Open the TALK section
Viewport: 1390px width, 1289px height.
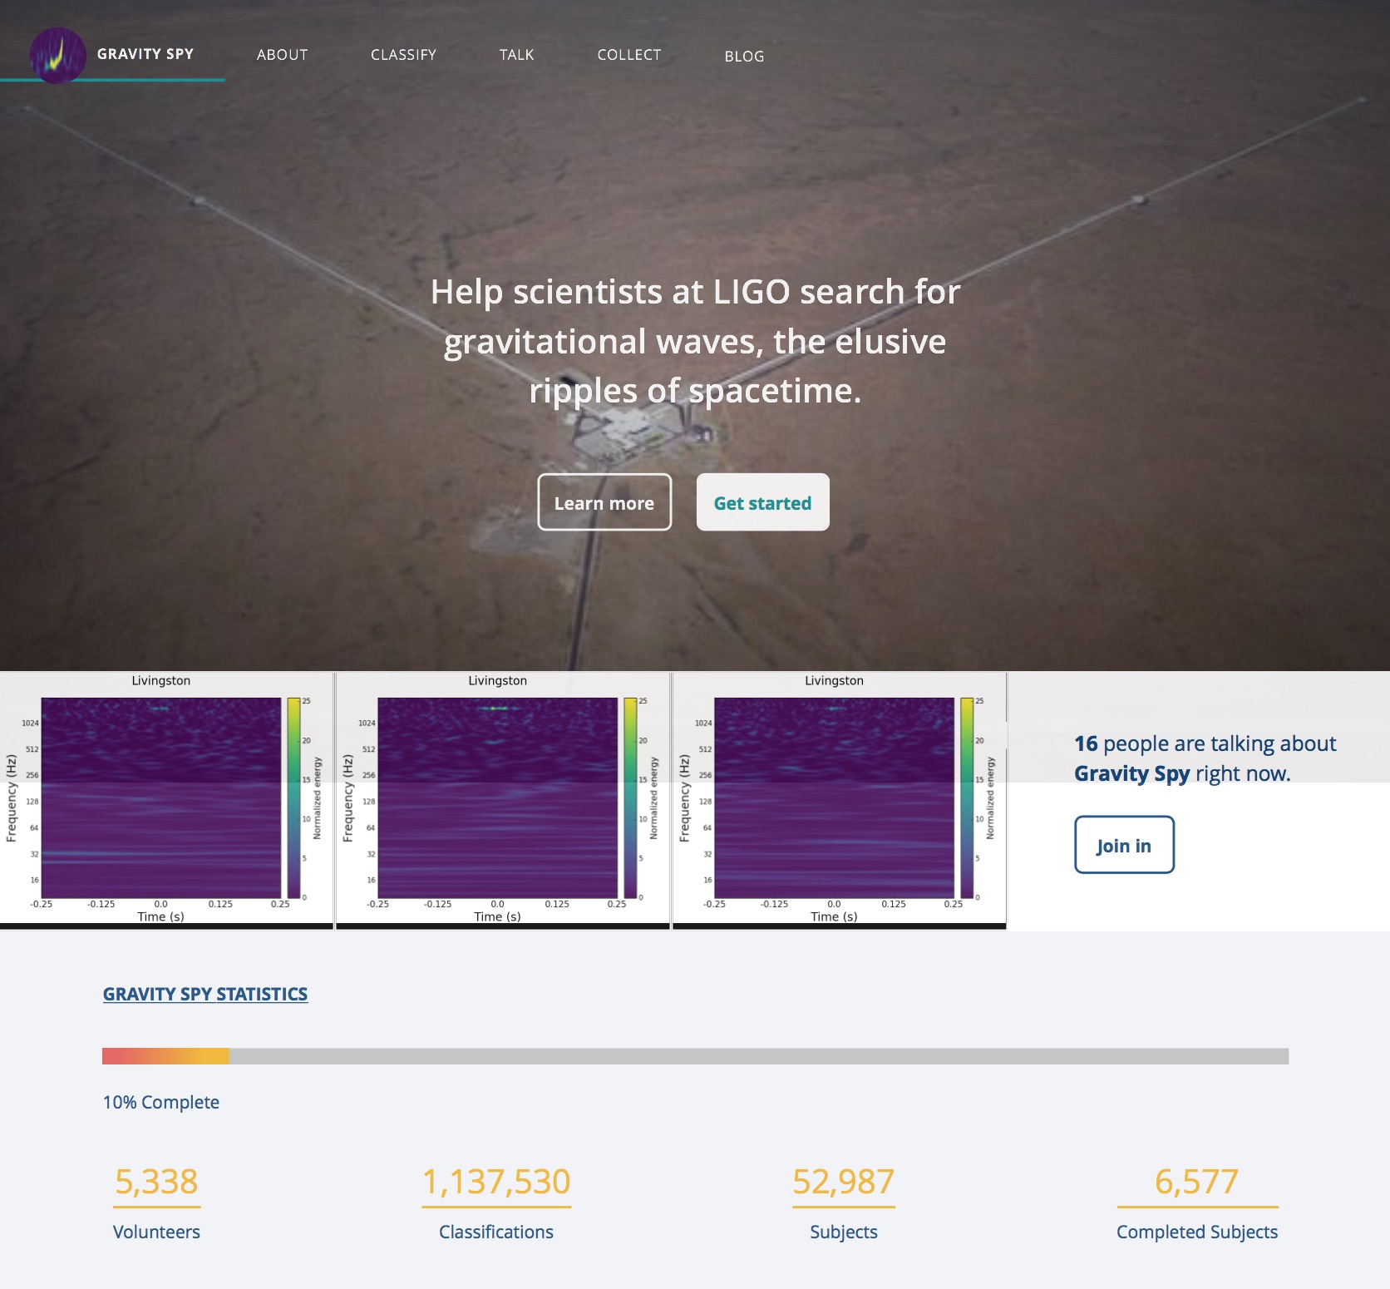pyautogui.click(x=516, y=55)
